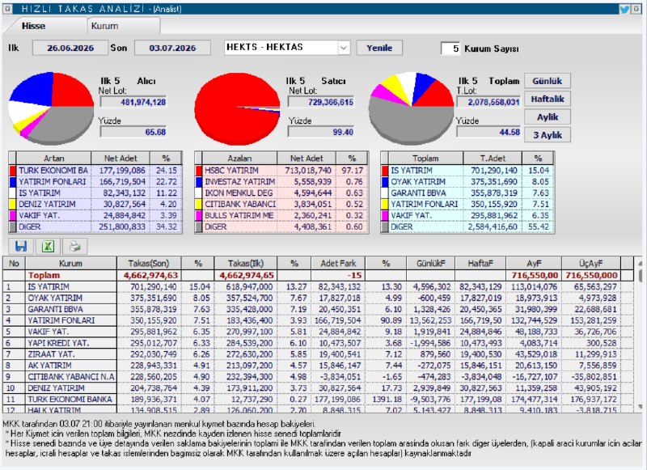Click the Ilk date field 26.06.2026
647x470 pixels.
70,48
